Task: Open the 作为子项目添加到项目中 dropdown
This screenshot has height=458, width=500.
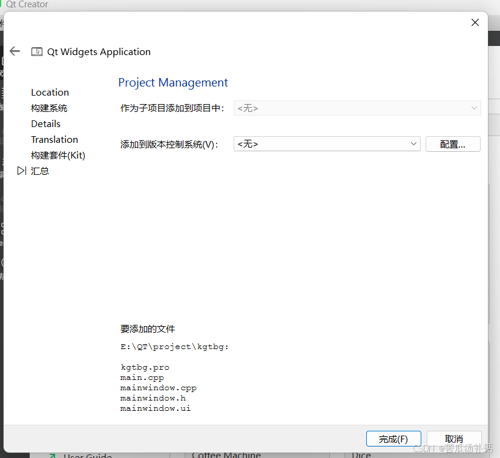Action: (357, 108)
